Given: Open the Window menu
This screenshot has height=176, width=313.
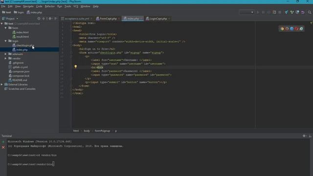Looking at the screenshot, I should 85,6.
